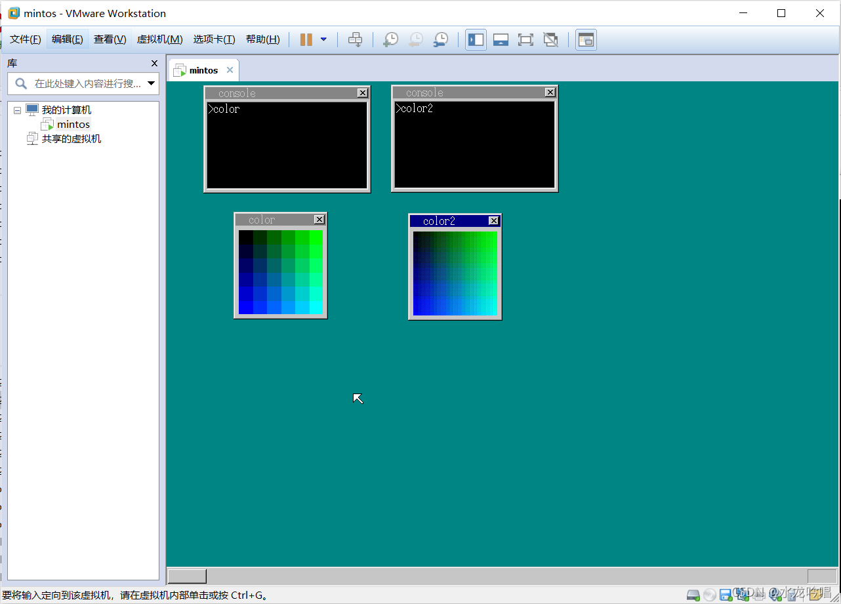Click the CD/DVD drive status bar icon
The width and height of the screenshot is (841, 604).
[710, 595]
